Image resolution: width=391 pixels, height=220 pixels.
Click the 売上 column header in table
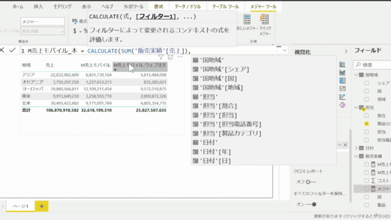coord(49,65)
